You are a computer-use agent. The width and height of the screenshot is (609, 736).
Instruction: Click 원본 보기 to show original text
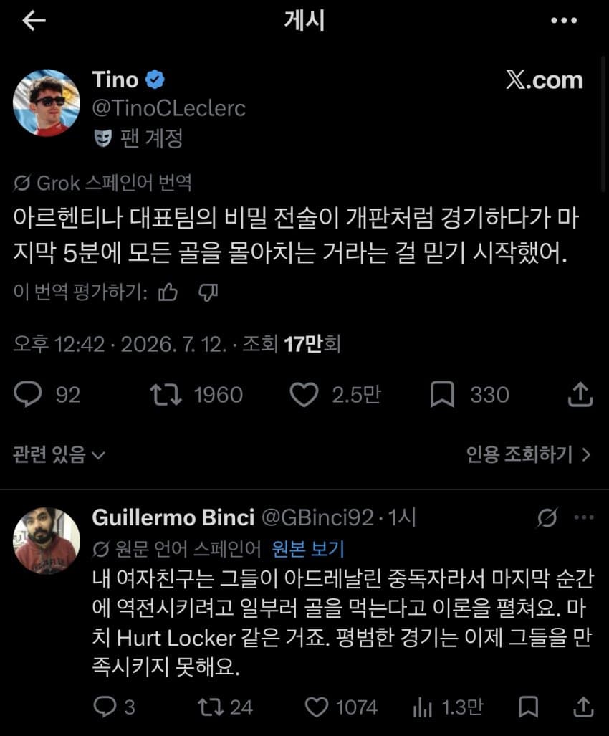click(x=308, y=548)
